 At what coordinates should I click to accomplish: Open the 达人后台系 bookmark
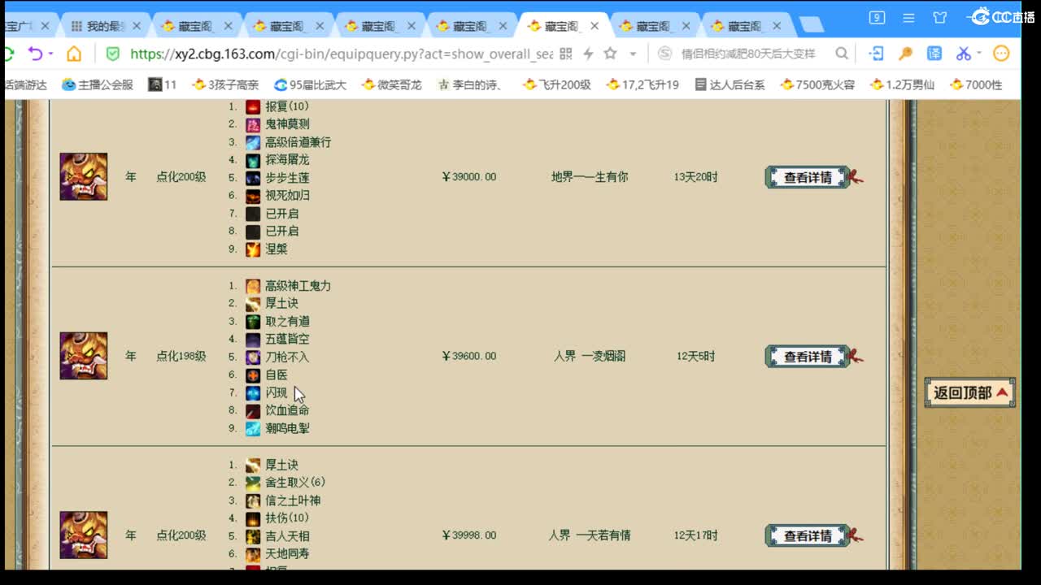click(x=730, y=84)
